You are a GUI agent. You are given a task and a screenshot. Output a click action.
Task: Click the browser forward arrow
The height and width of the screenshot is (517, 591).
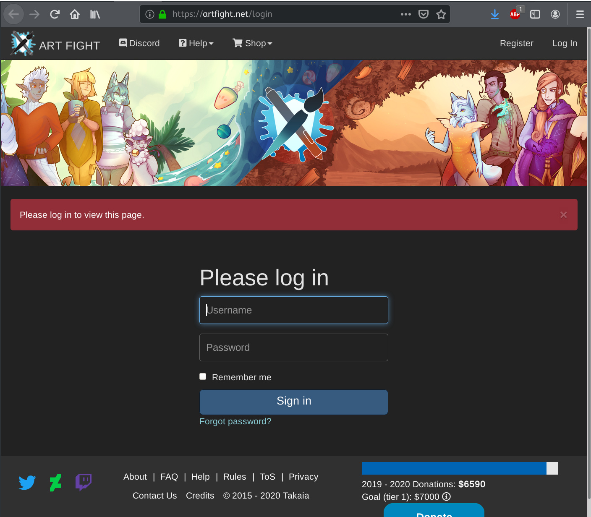pos(34,14)
